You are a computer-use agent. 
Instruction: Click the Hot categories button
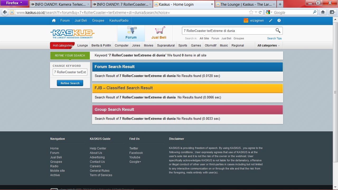62,45
